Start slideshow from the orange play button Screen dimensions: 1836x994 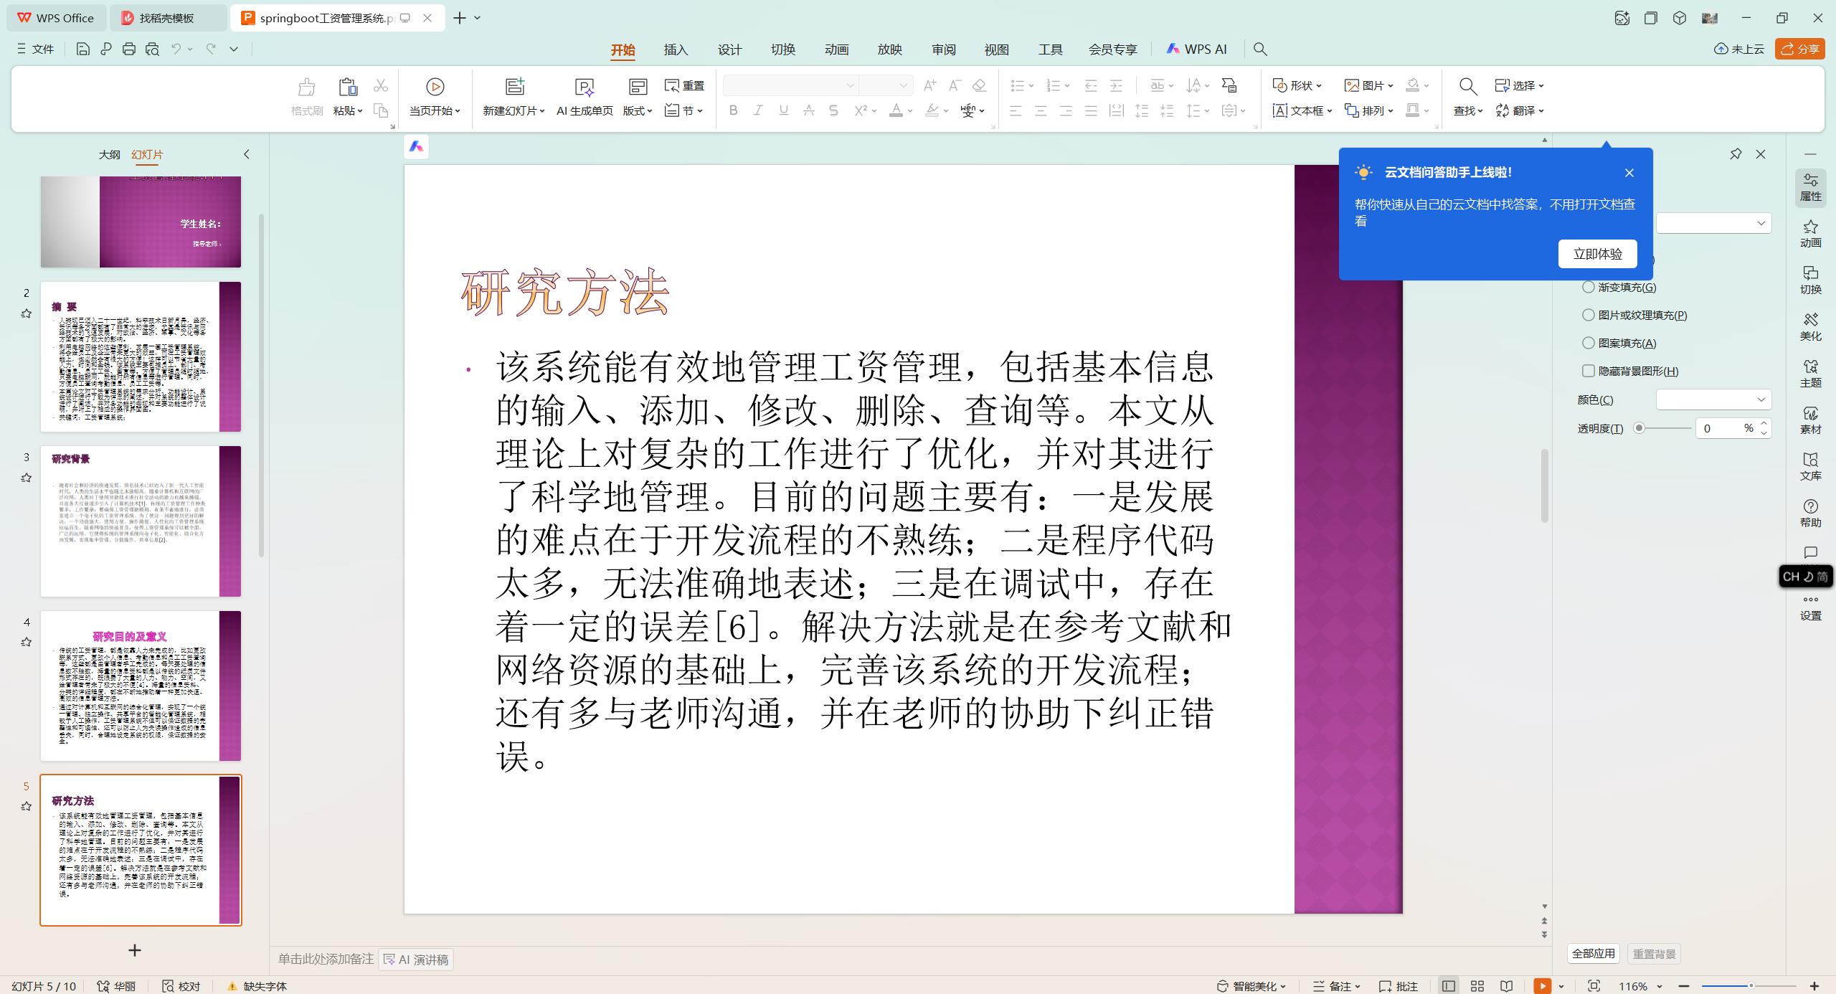tap(1542, 985)
